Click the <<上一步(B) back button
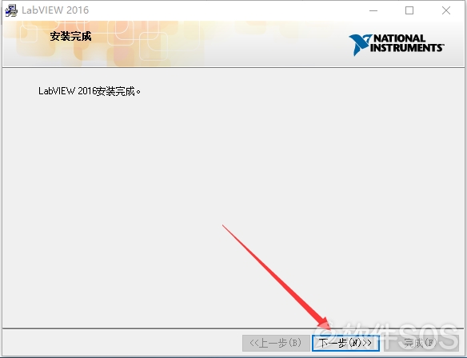Screen dimensions: 467x358 (276, 343)
